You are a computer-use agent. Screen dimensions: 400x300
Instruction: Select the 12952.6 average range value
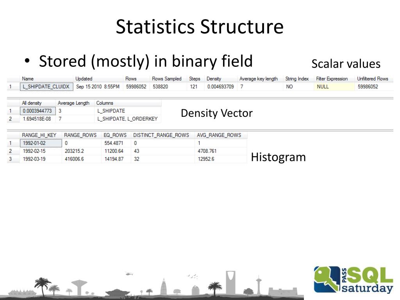206,159
